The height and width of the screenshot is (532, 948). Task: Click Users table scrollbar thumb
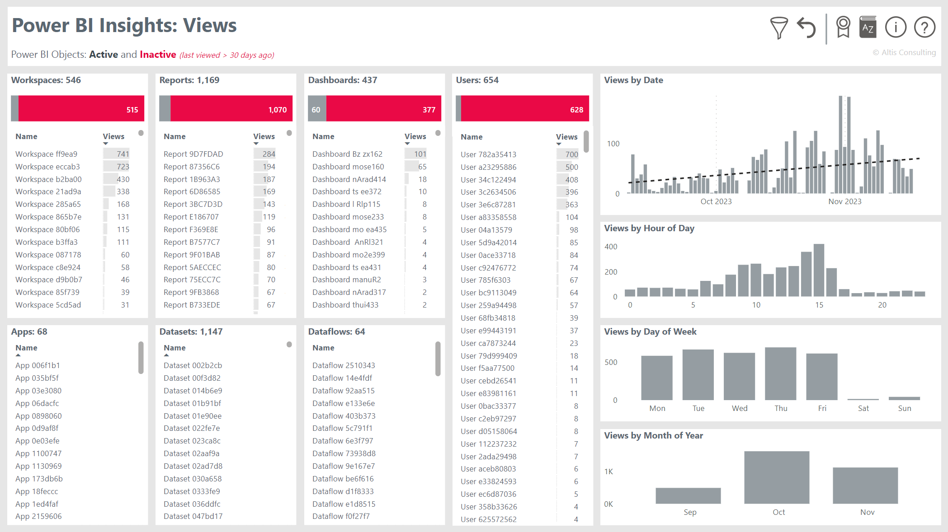586,141
